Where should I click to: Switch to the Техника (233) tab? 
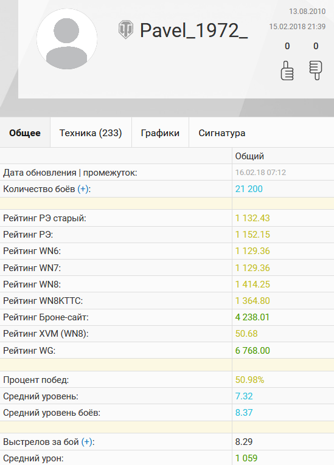pyautogui.click(x=91, y=133)
